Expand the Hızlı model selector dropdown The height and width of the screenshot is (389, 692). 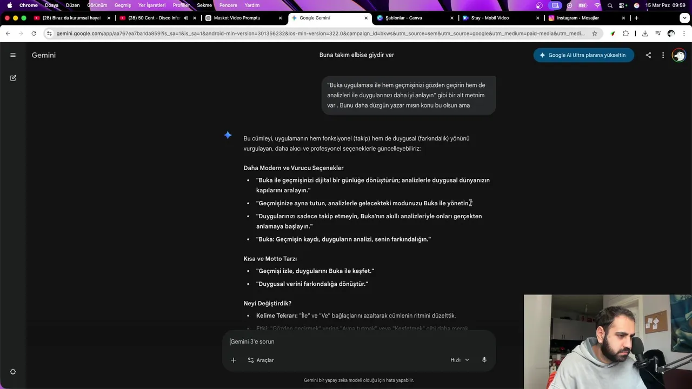tap(460, 360)
